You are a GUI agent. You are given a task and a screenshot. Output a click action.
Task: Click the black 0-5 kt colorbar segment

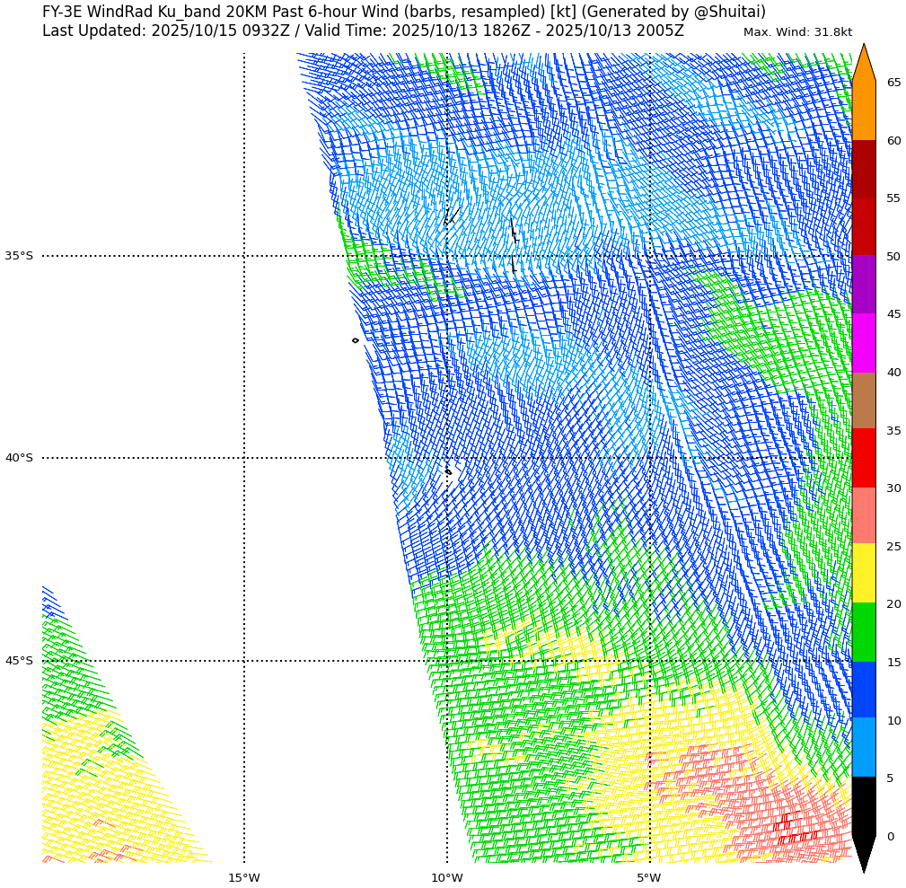point(863,806)
